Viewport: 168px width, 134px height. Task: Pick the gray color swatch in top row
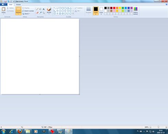[x=108, y=8]
